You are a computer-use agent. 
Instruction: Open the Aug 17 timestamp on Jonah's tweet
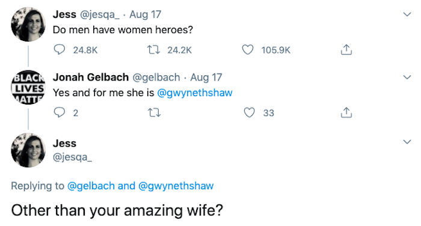(x=206, y=78)
